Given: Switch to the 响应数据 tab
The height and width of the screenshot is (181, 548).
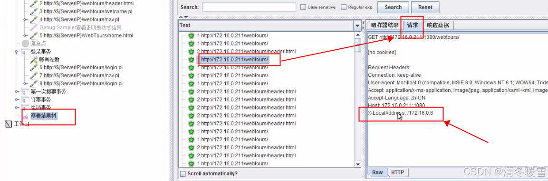Looking at the screenshot, I should pos(438,25).
